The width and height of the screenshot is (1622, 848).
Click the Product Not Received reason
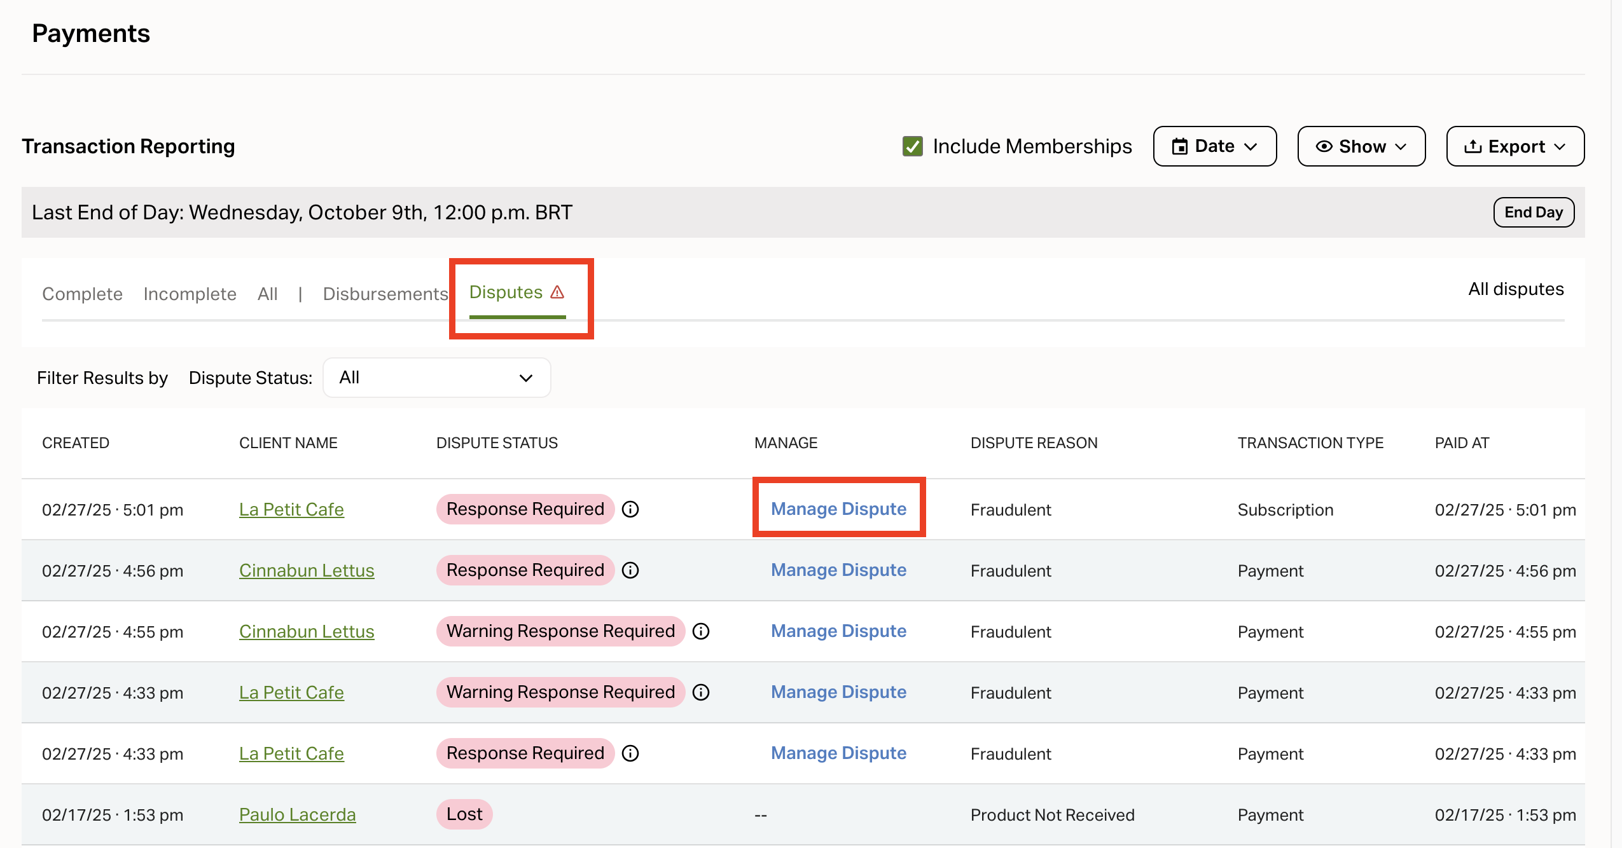[1052, 815]
